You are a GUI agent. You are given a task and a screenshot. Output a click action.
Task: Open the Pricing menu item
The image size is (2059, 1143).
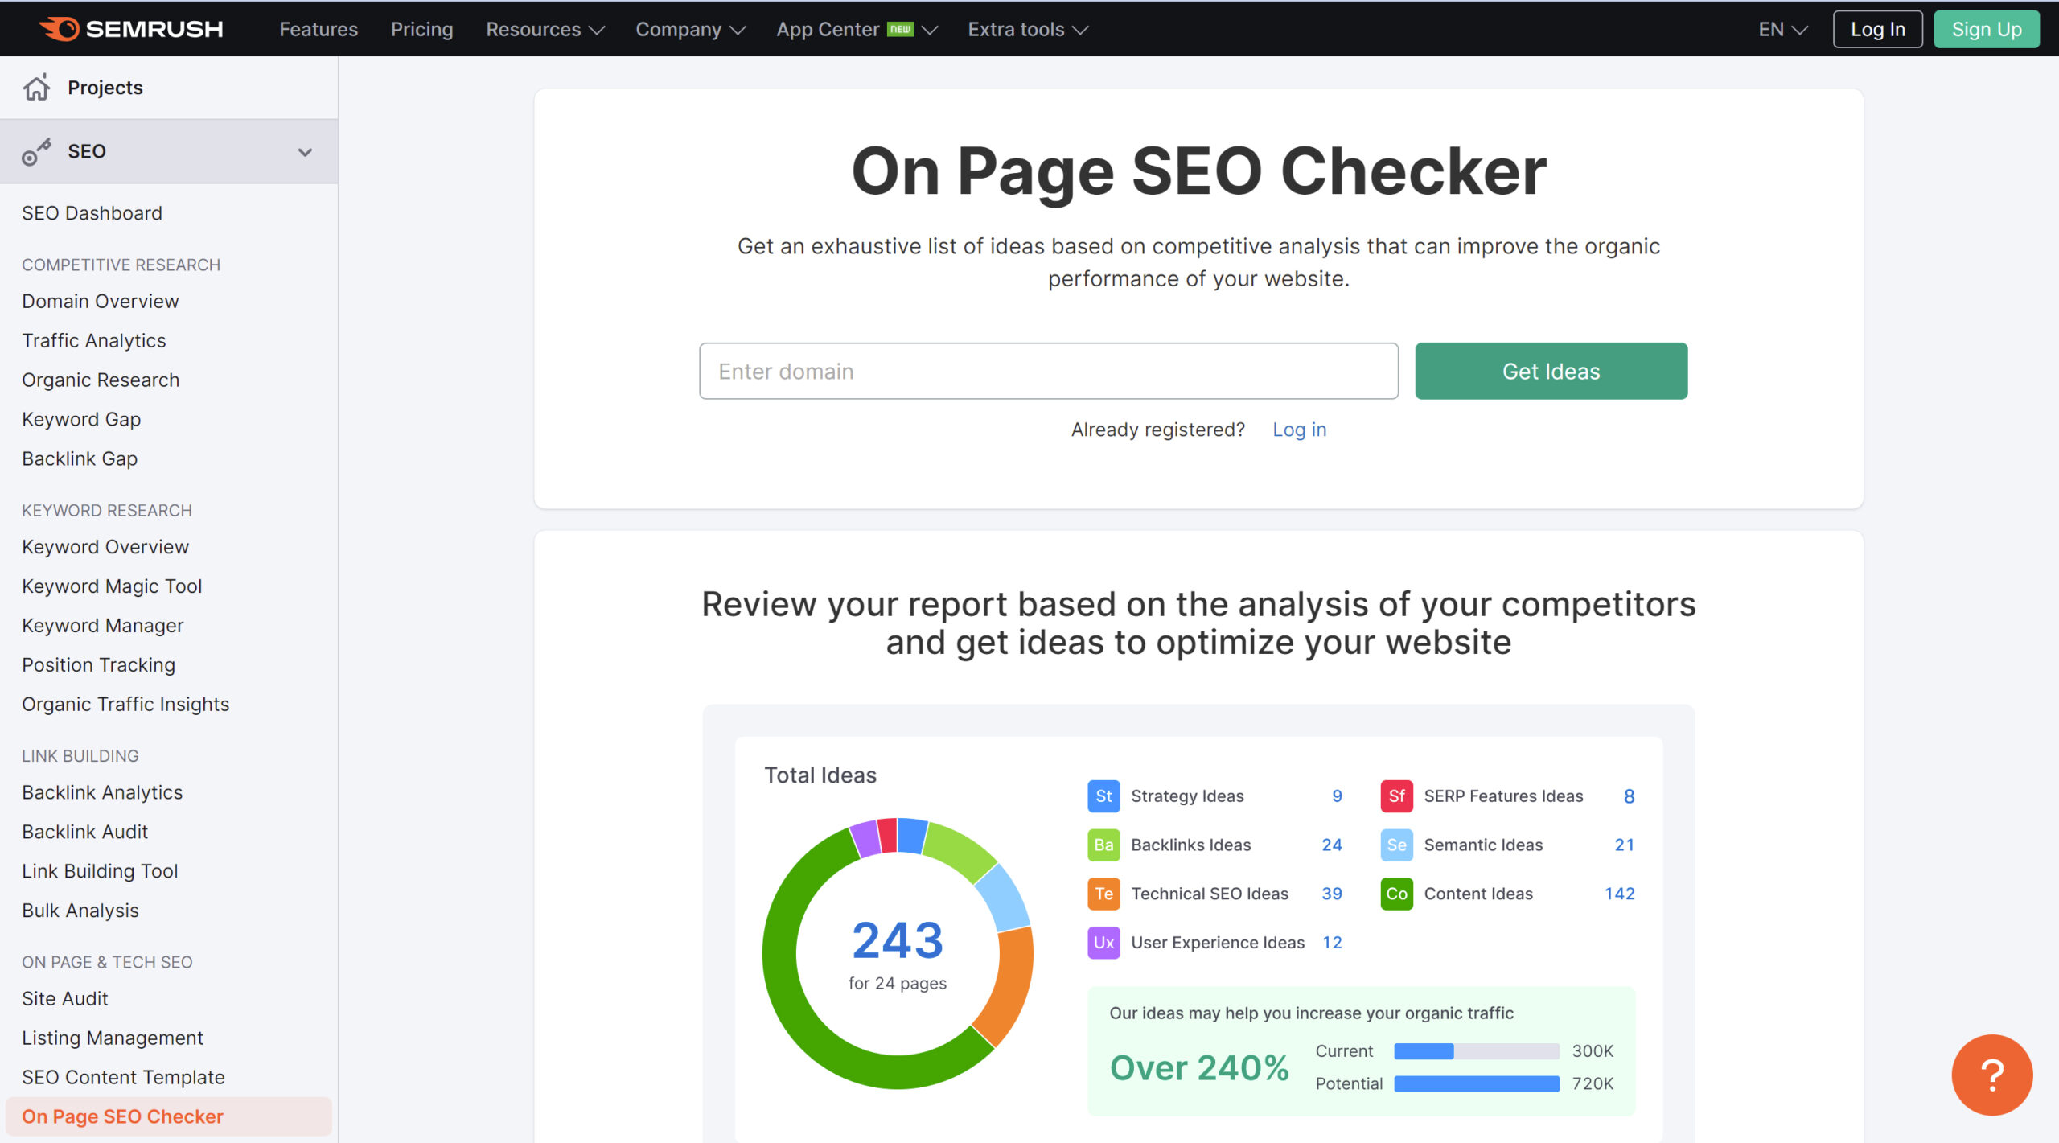(x=421, y=30)
